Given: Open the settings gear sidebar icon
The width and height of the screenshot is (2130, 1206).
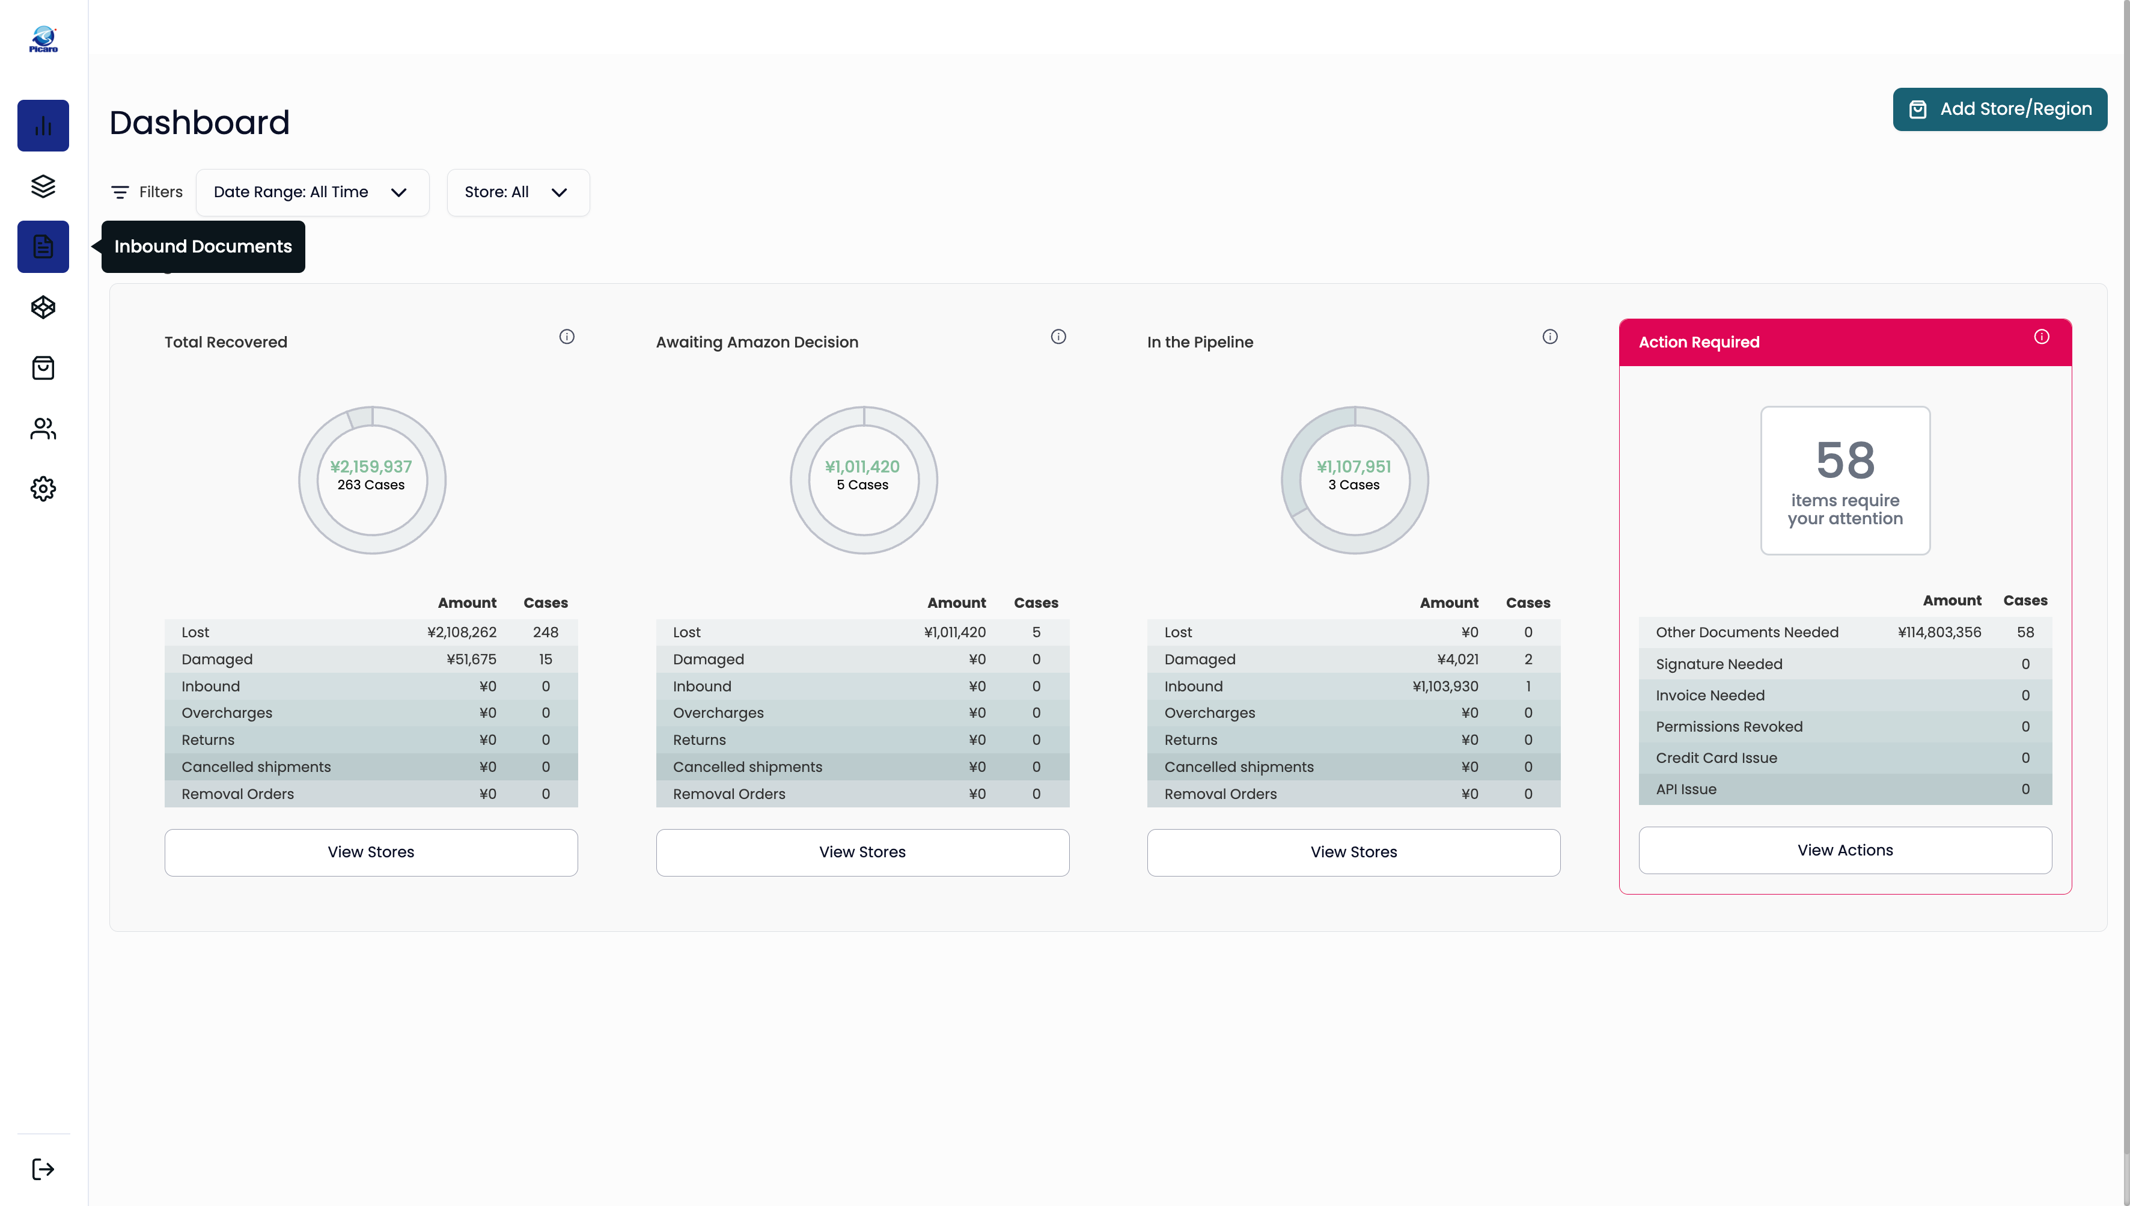Looking at the screenshot, I should coord(43,489).
